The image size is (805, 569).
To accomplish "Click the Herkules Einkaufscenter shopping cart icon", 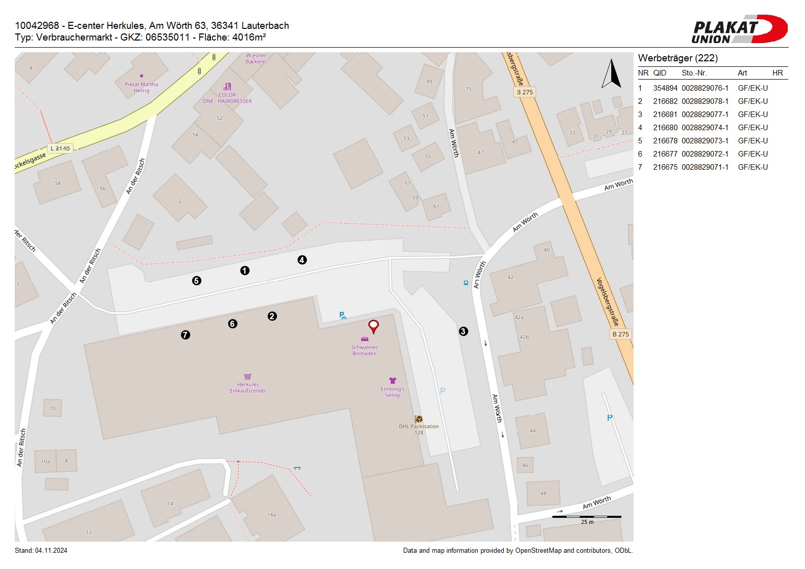I will coord(248,376).
